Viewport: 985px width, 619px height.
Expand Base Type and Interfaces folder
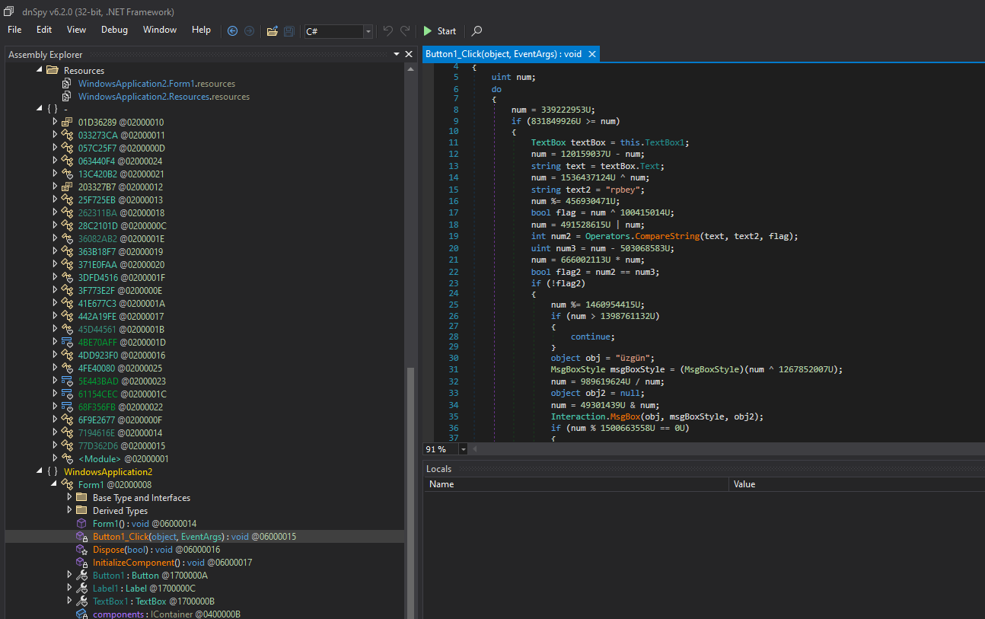pos(69,497)
